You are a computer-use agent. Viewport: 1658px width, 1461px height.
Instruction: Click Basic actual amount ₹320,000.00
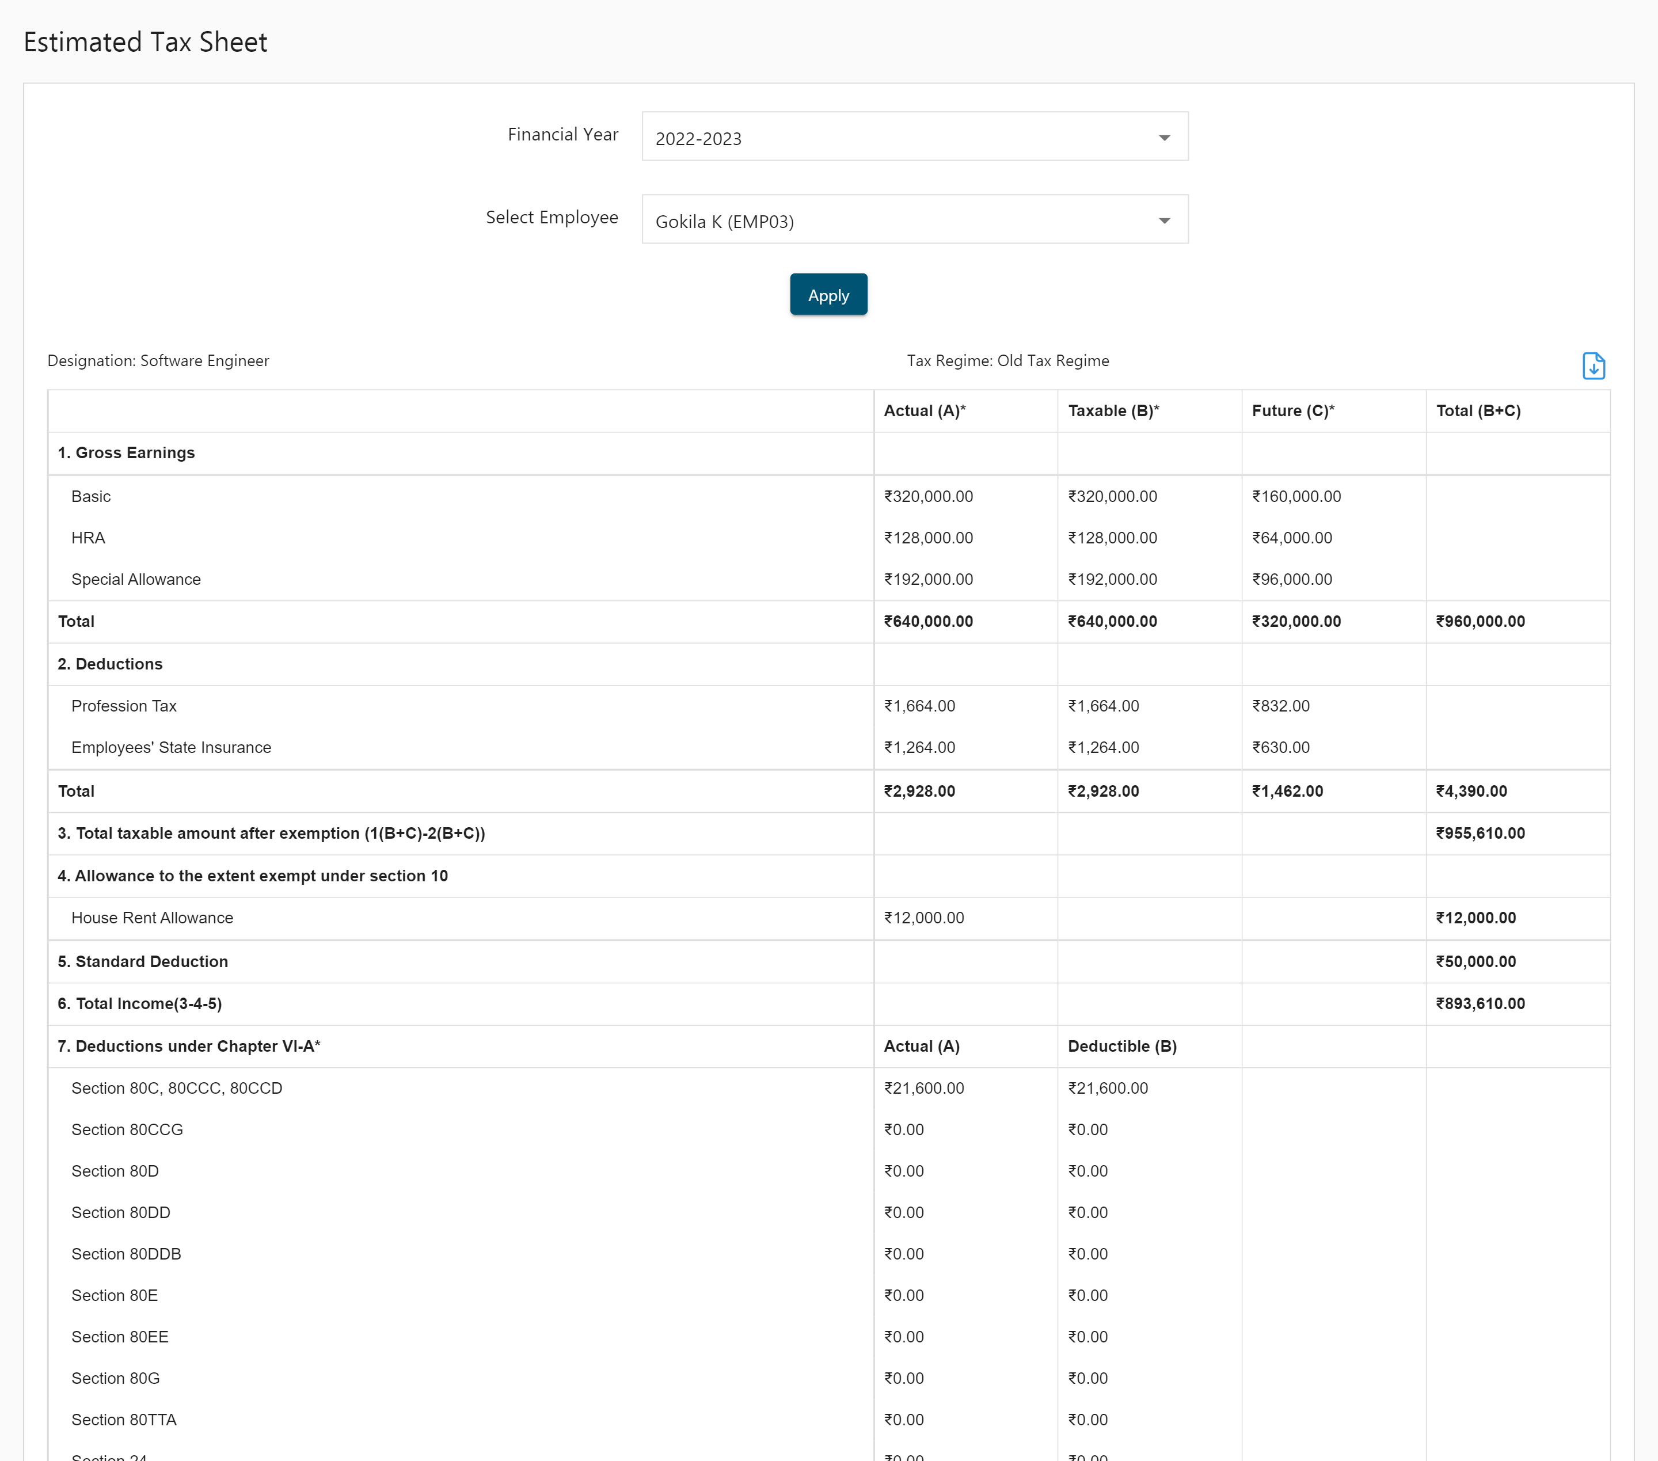928,496
